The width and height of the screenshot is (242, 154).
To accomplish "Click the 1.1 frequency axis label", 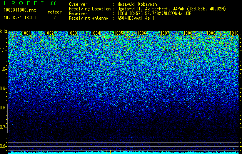I will 3,50.
